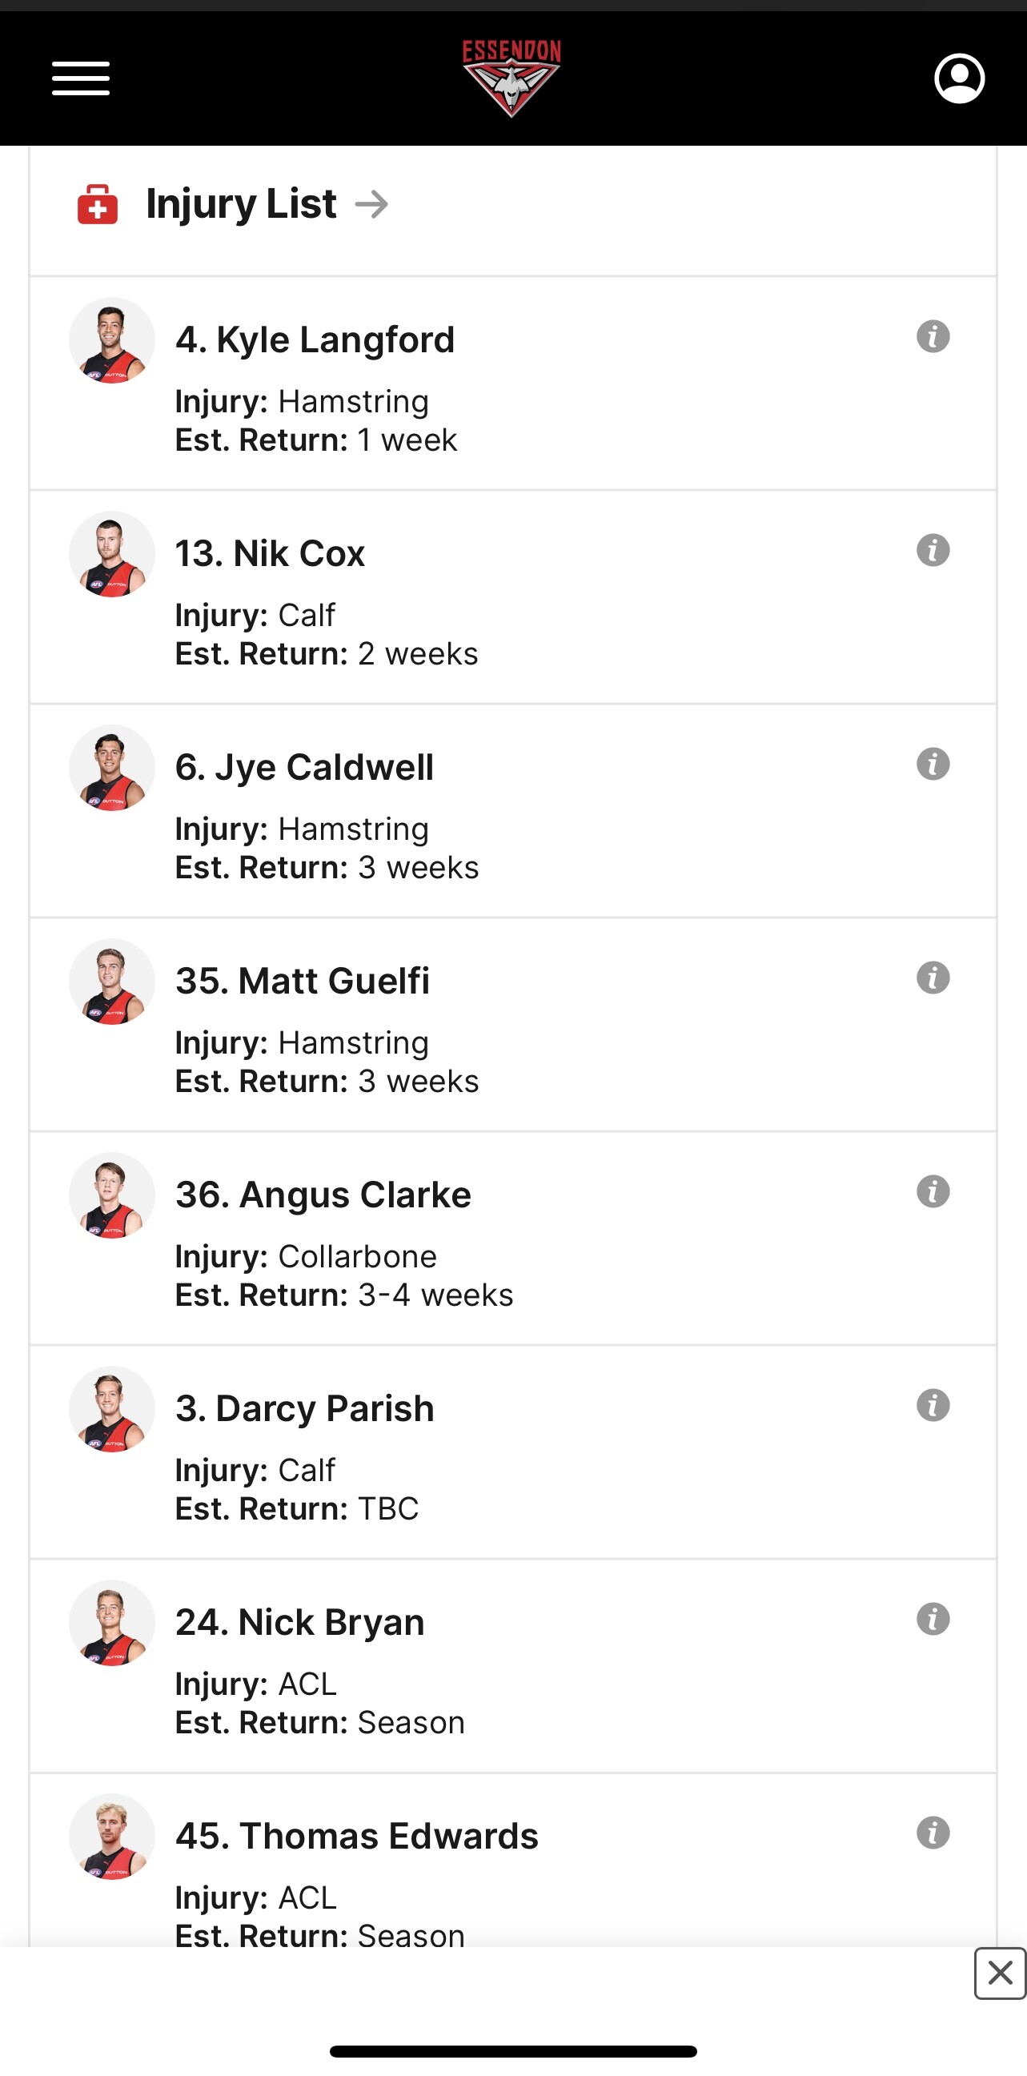The width and height of the screenshot is (1027, 2076).
Task: Show info for Jye Caldwell's injury
Action: coord(933,764)
